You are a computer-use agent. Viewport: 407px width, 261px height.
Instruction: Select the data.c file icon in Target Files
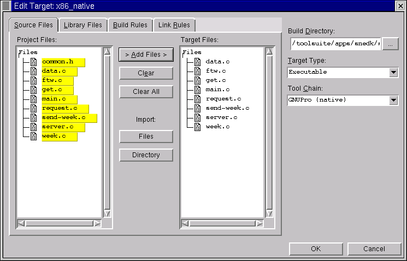click(198, 62)
